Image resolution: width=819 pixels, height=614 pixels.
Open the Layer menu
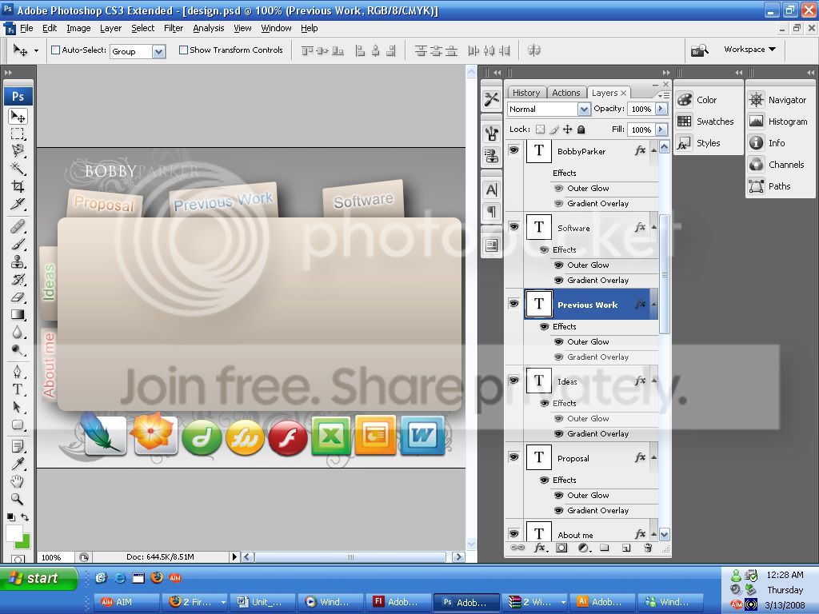[110, 28]
